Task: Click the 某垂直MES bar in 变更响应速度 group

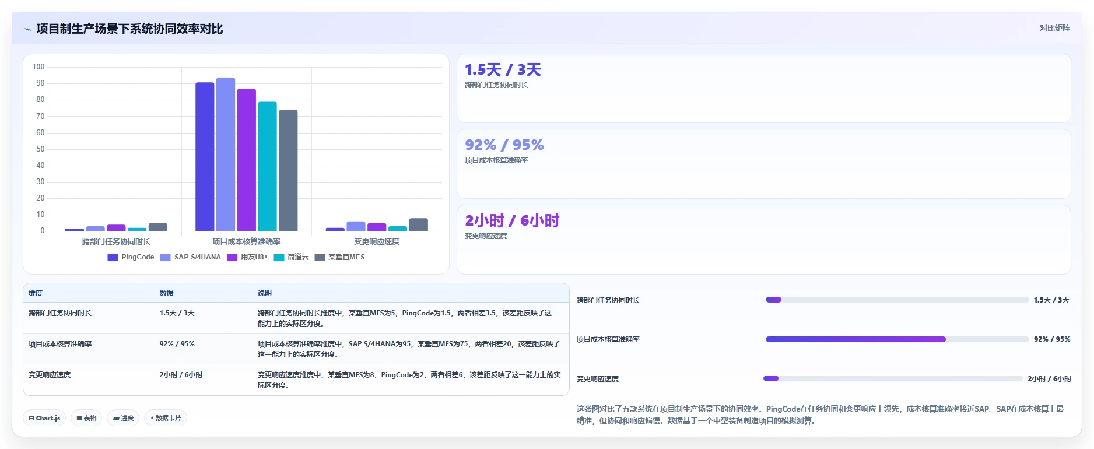Action: (419, 224)
